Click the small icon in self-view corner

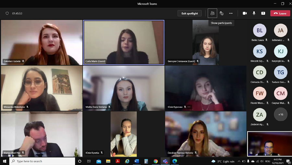point(251,153)
